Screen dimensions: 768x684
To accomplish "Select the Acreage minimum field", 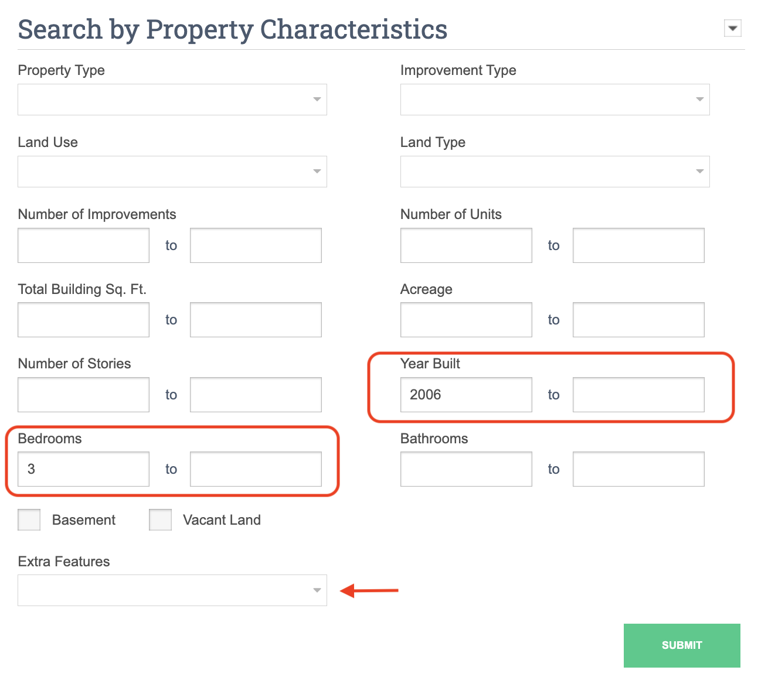I will tap(466, 320).
